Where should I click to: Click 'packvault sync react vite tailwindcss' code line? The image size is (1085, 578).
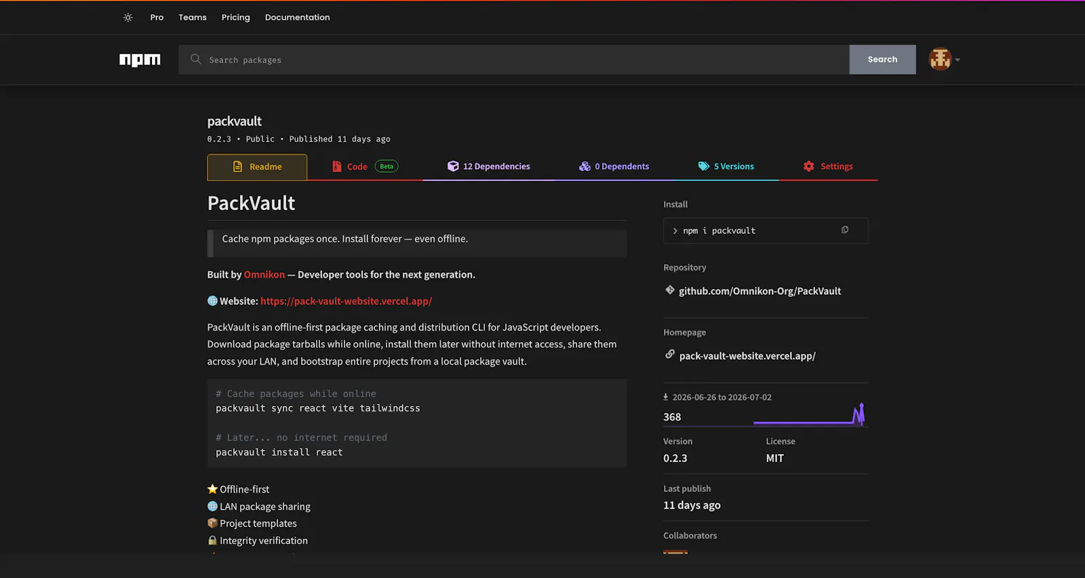pyautogui.click(x=318, y=408)
